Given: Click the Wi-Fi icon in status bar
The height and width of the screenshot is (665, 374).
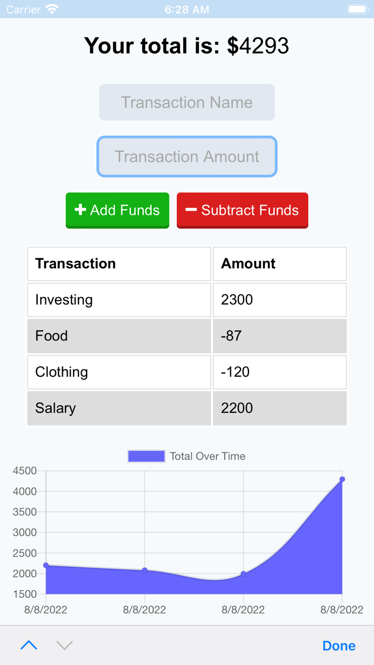Looking at the screenshot, I should coord(50,9).
